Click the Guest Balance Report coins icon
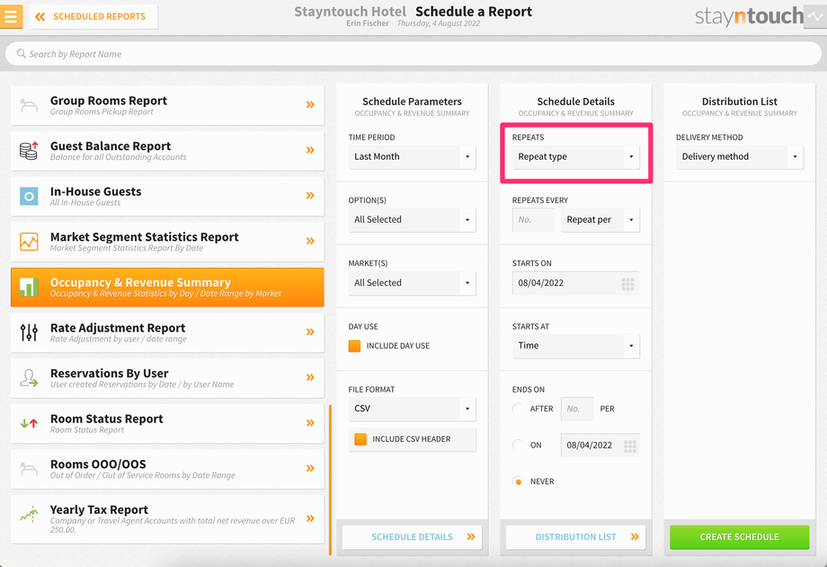Viewport: 827px width, 567px height. pos(29,151)
